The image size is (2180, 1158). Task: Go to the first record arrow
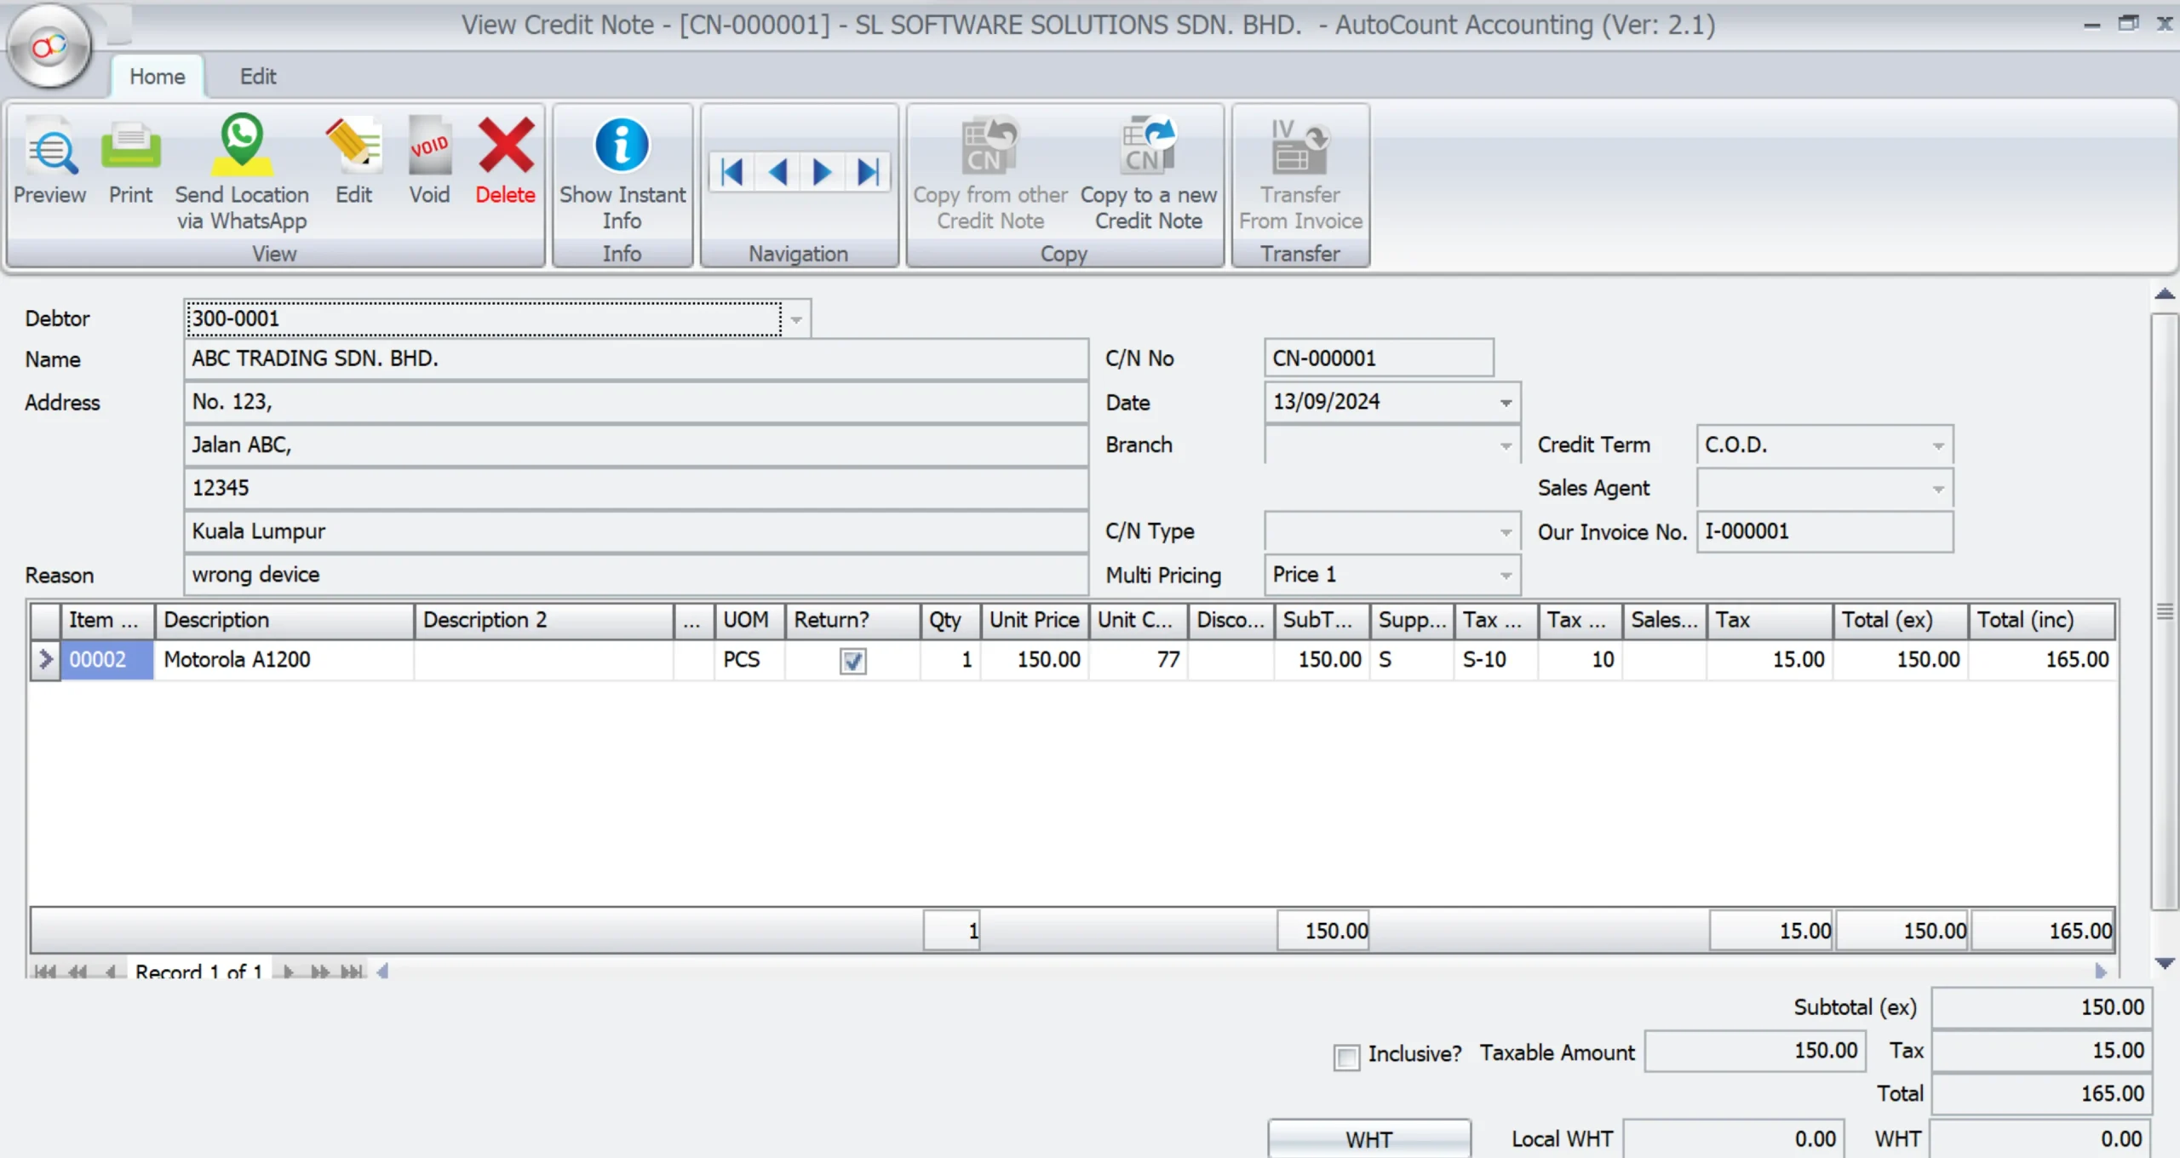point(732,173)
